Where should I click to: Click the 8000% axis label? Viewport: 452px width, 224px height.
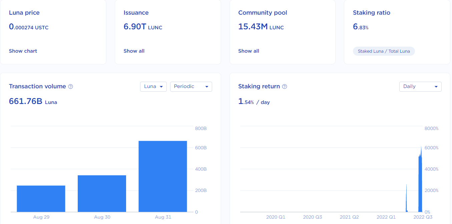click(431, 128)
